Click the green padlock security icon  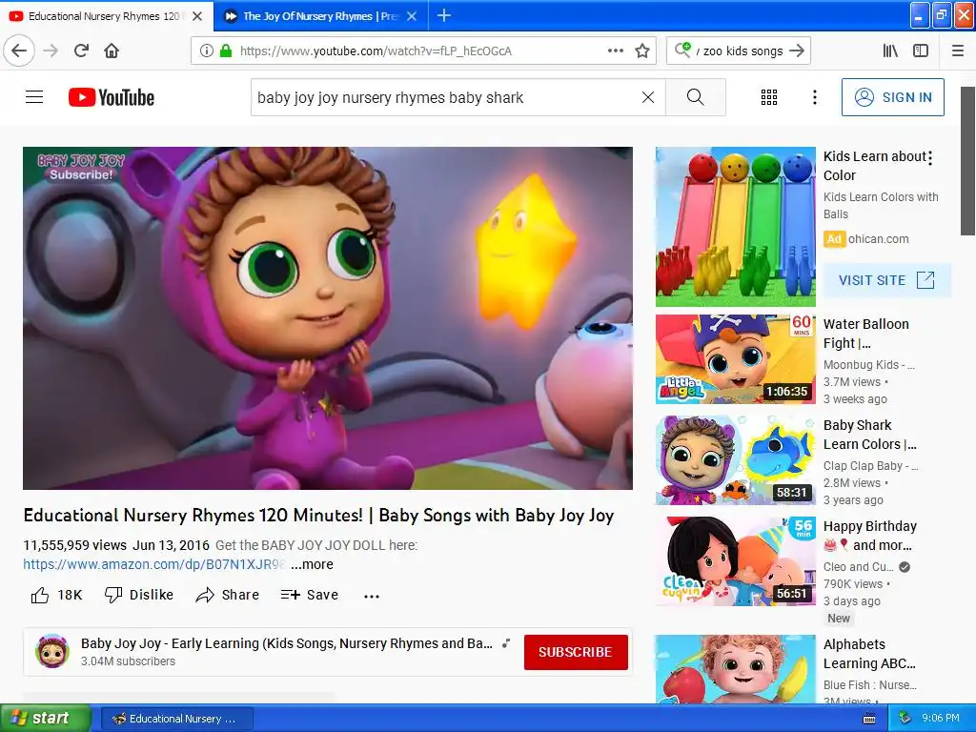click(226, 51)
